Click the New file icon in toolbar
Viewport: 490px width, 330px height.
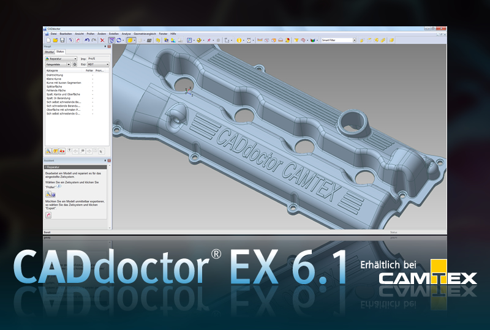tap(48, 40)
